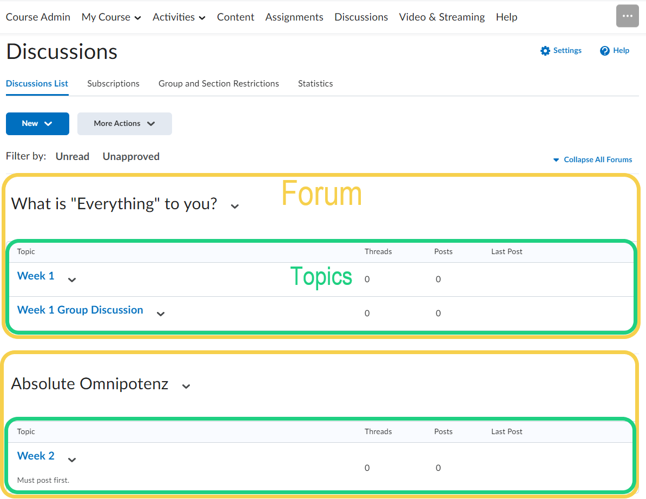The width and height of the screenshot is (646, 499).
Task: Open the Week 2 topic link
Action: [36, 456]
